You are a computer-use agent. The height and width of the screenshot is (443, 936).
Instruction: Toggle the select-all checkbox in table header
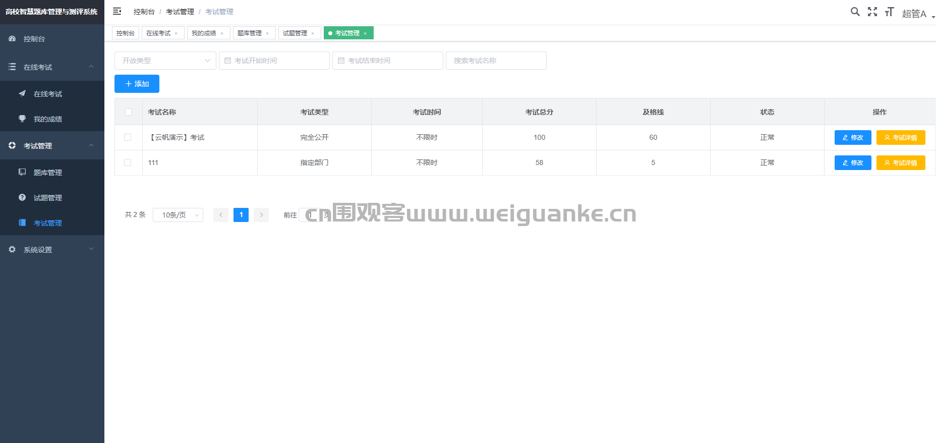point(129,112)
